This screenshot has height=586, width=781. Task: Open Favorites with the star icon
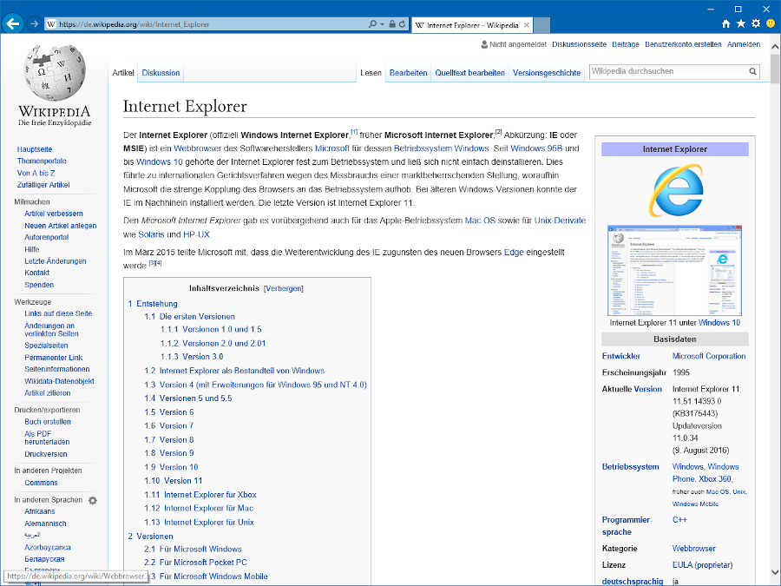[741, 24]
